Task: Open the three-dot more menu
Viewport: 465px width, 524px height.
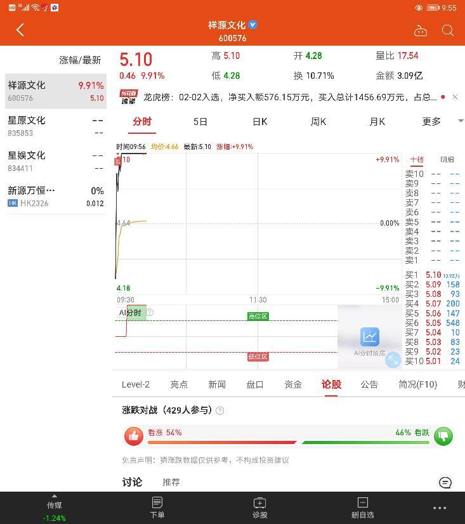Action: (440, 508)
